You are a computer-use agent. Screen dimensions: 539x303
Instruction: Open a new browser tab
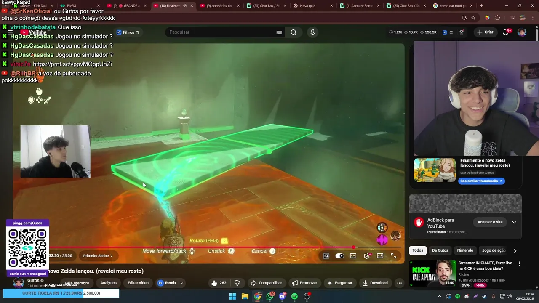pyautogui.click(x=481, y=6)
